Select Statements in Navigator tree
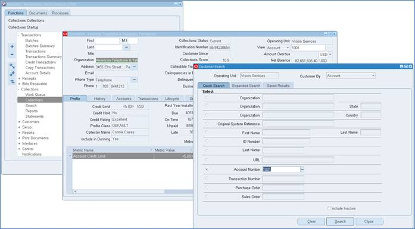This screenshot has height=229, width=415. (35, 117)
